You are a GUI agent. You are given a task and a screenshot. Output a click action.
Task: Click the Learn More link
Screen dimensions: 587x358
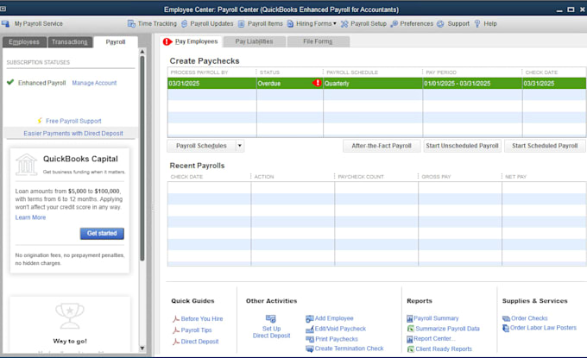30,217
